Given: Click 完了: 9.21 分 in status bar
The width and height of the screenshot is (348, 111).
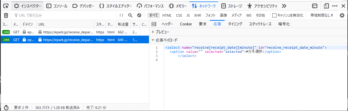Looking at the screenshot, I should pyautogui.click(x=96, y=108).
